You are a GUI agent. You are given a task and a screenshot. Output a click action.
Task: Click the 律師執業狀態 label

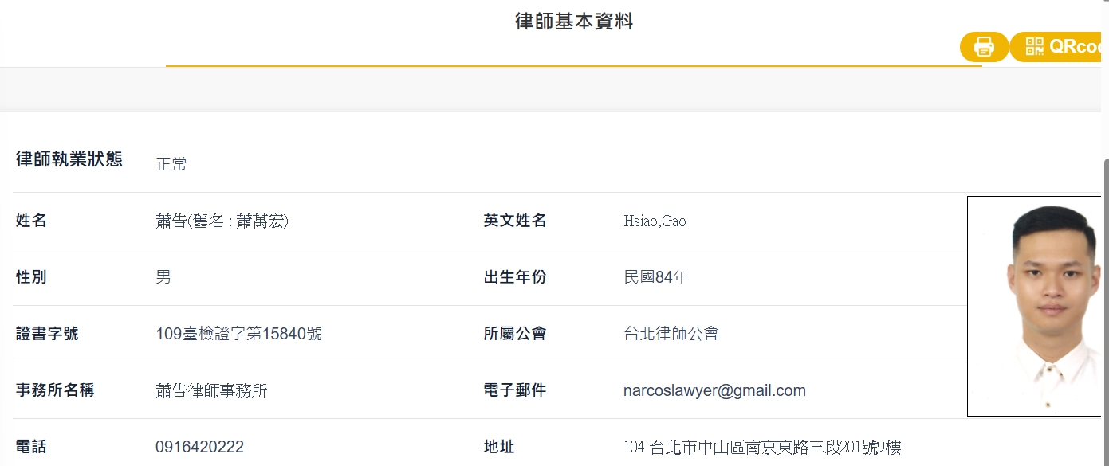click(x=69, y=159)
